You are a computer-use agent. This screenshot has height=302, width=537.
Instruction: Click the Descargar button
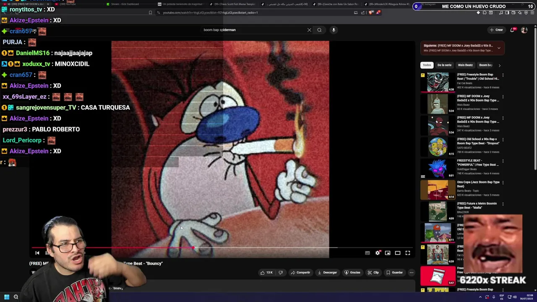tap(327, 273)
